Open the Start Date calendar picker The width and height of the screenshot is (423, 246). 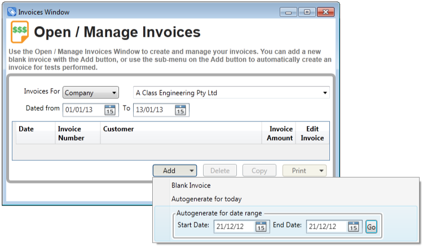tap(261, 227)
